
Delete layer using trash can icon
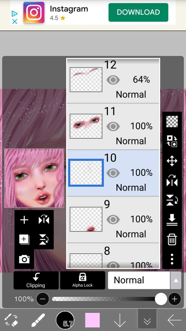pos(172,240)
